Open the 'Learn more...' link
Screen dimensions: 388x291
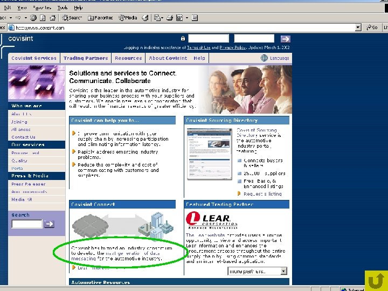click(93, 268)
